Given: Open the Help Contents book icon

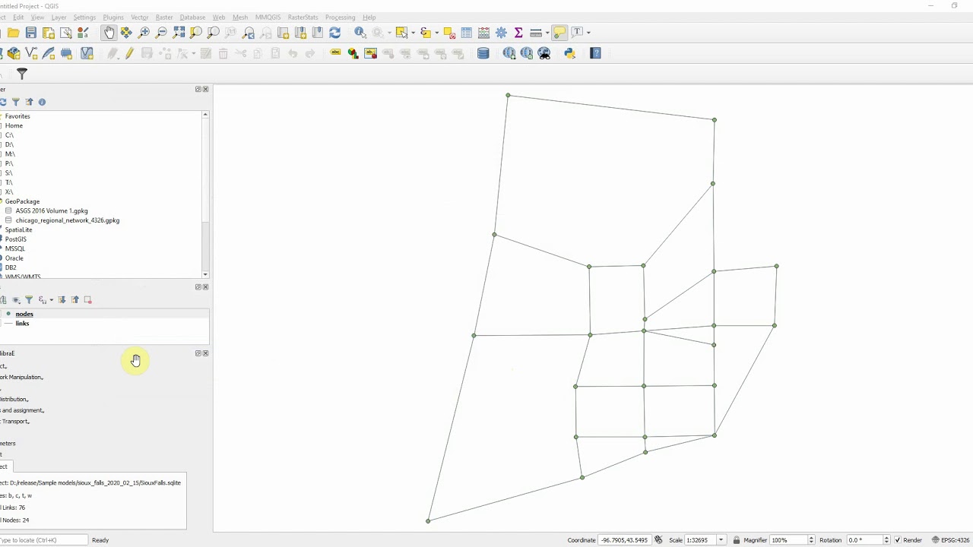Looking at the screenshot, I should [x=595, y=53].
